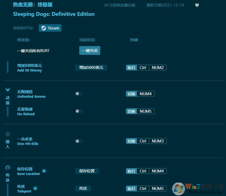Click the No Reload label
Viewport: 226px width, 196px height.
[26, 114]
